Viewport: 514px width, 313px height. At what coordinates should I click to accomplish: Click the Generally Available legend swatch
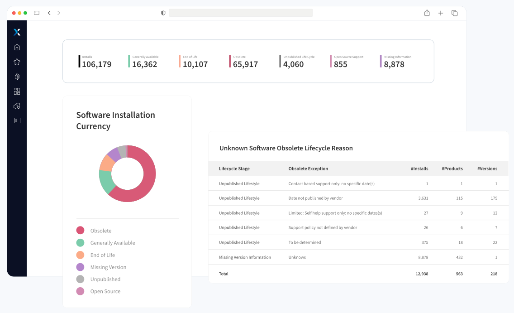click(x=81, y=242)
